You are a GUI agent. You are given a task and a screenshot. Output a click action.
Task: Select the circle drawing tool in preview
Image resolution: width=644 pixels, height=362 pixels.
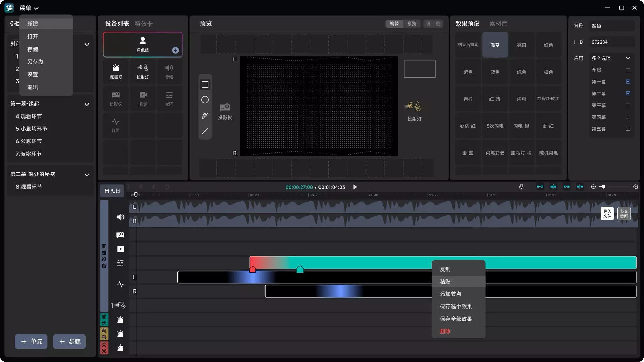(205, 100)
